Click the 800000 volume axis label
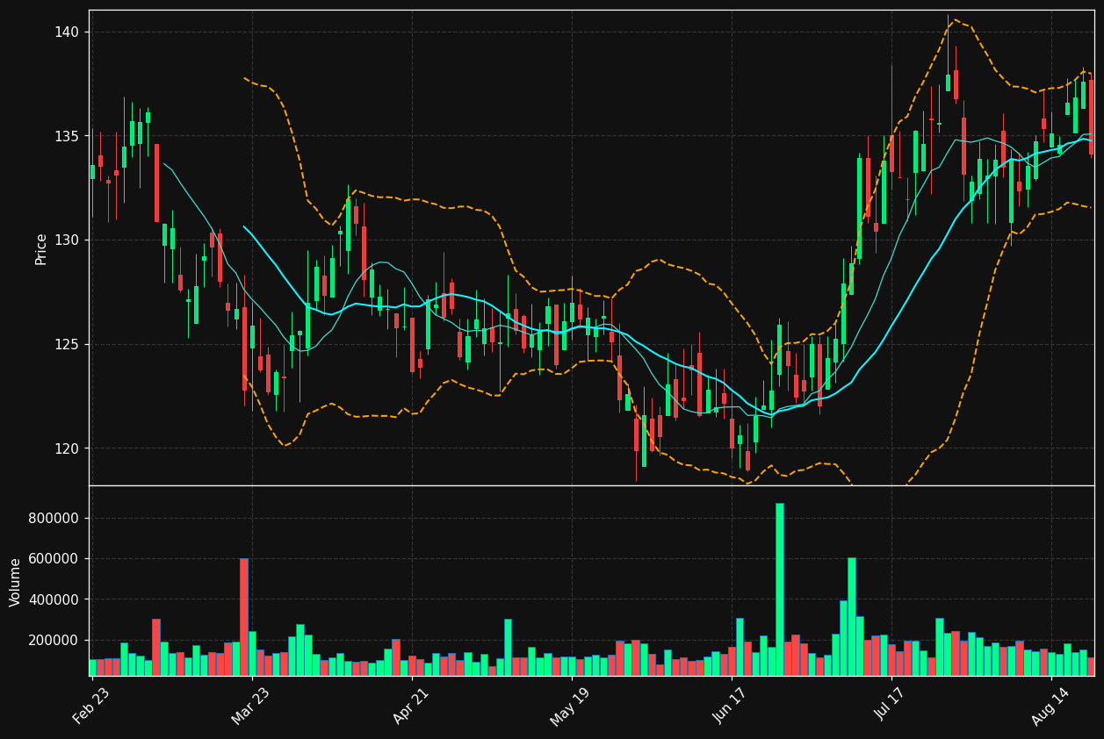The width and height of the screenshot is (1104, 739). 54,518
